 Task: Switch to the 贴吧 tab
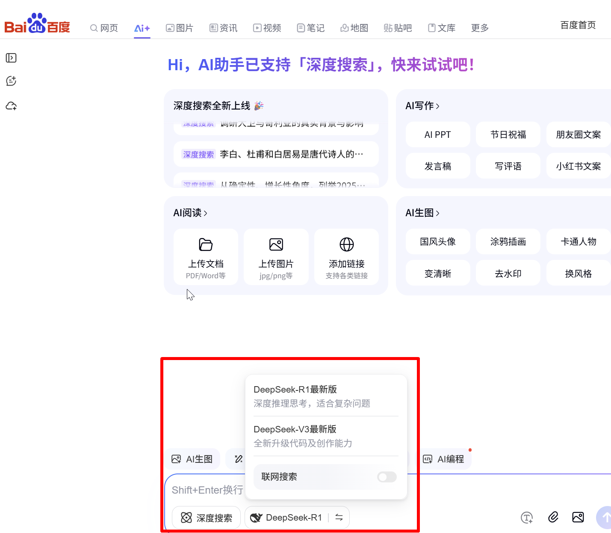click(398, 28)
